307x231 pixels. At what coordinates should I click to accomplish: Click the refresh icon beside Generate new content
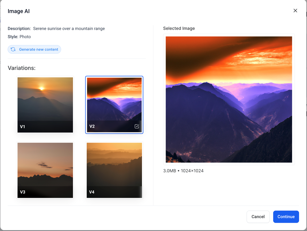[13, 49]
